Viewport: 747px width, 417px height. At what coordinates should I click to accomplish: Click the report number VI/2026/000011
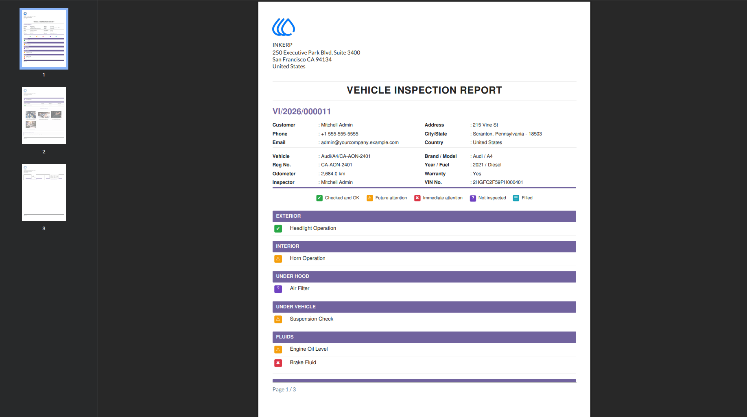(301, 111)
